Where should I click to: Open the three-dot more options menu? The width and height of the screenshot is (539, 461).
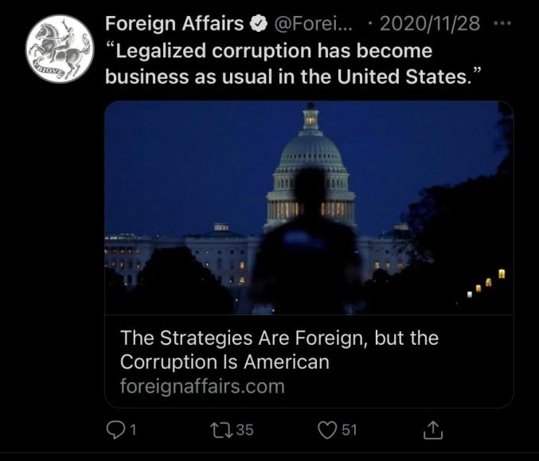(x=502, y=23)
